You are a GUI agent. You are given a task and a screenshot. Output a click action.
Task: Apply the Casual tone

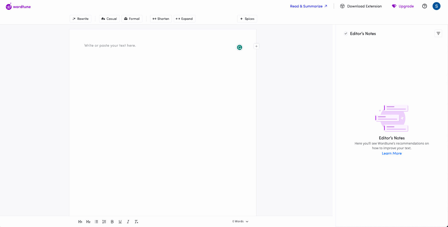[x=109, y=19]
